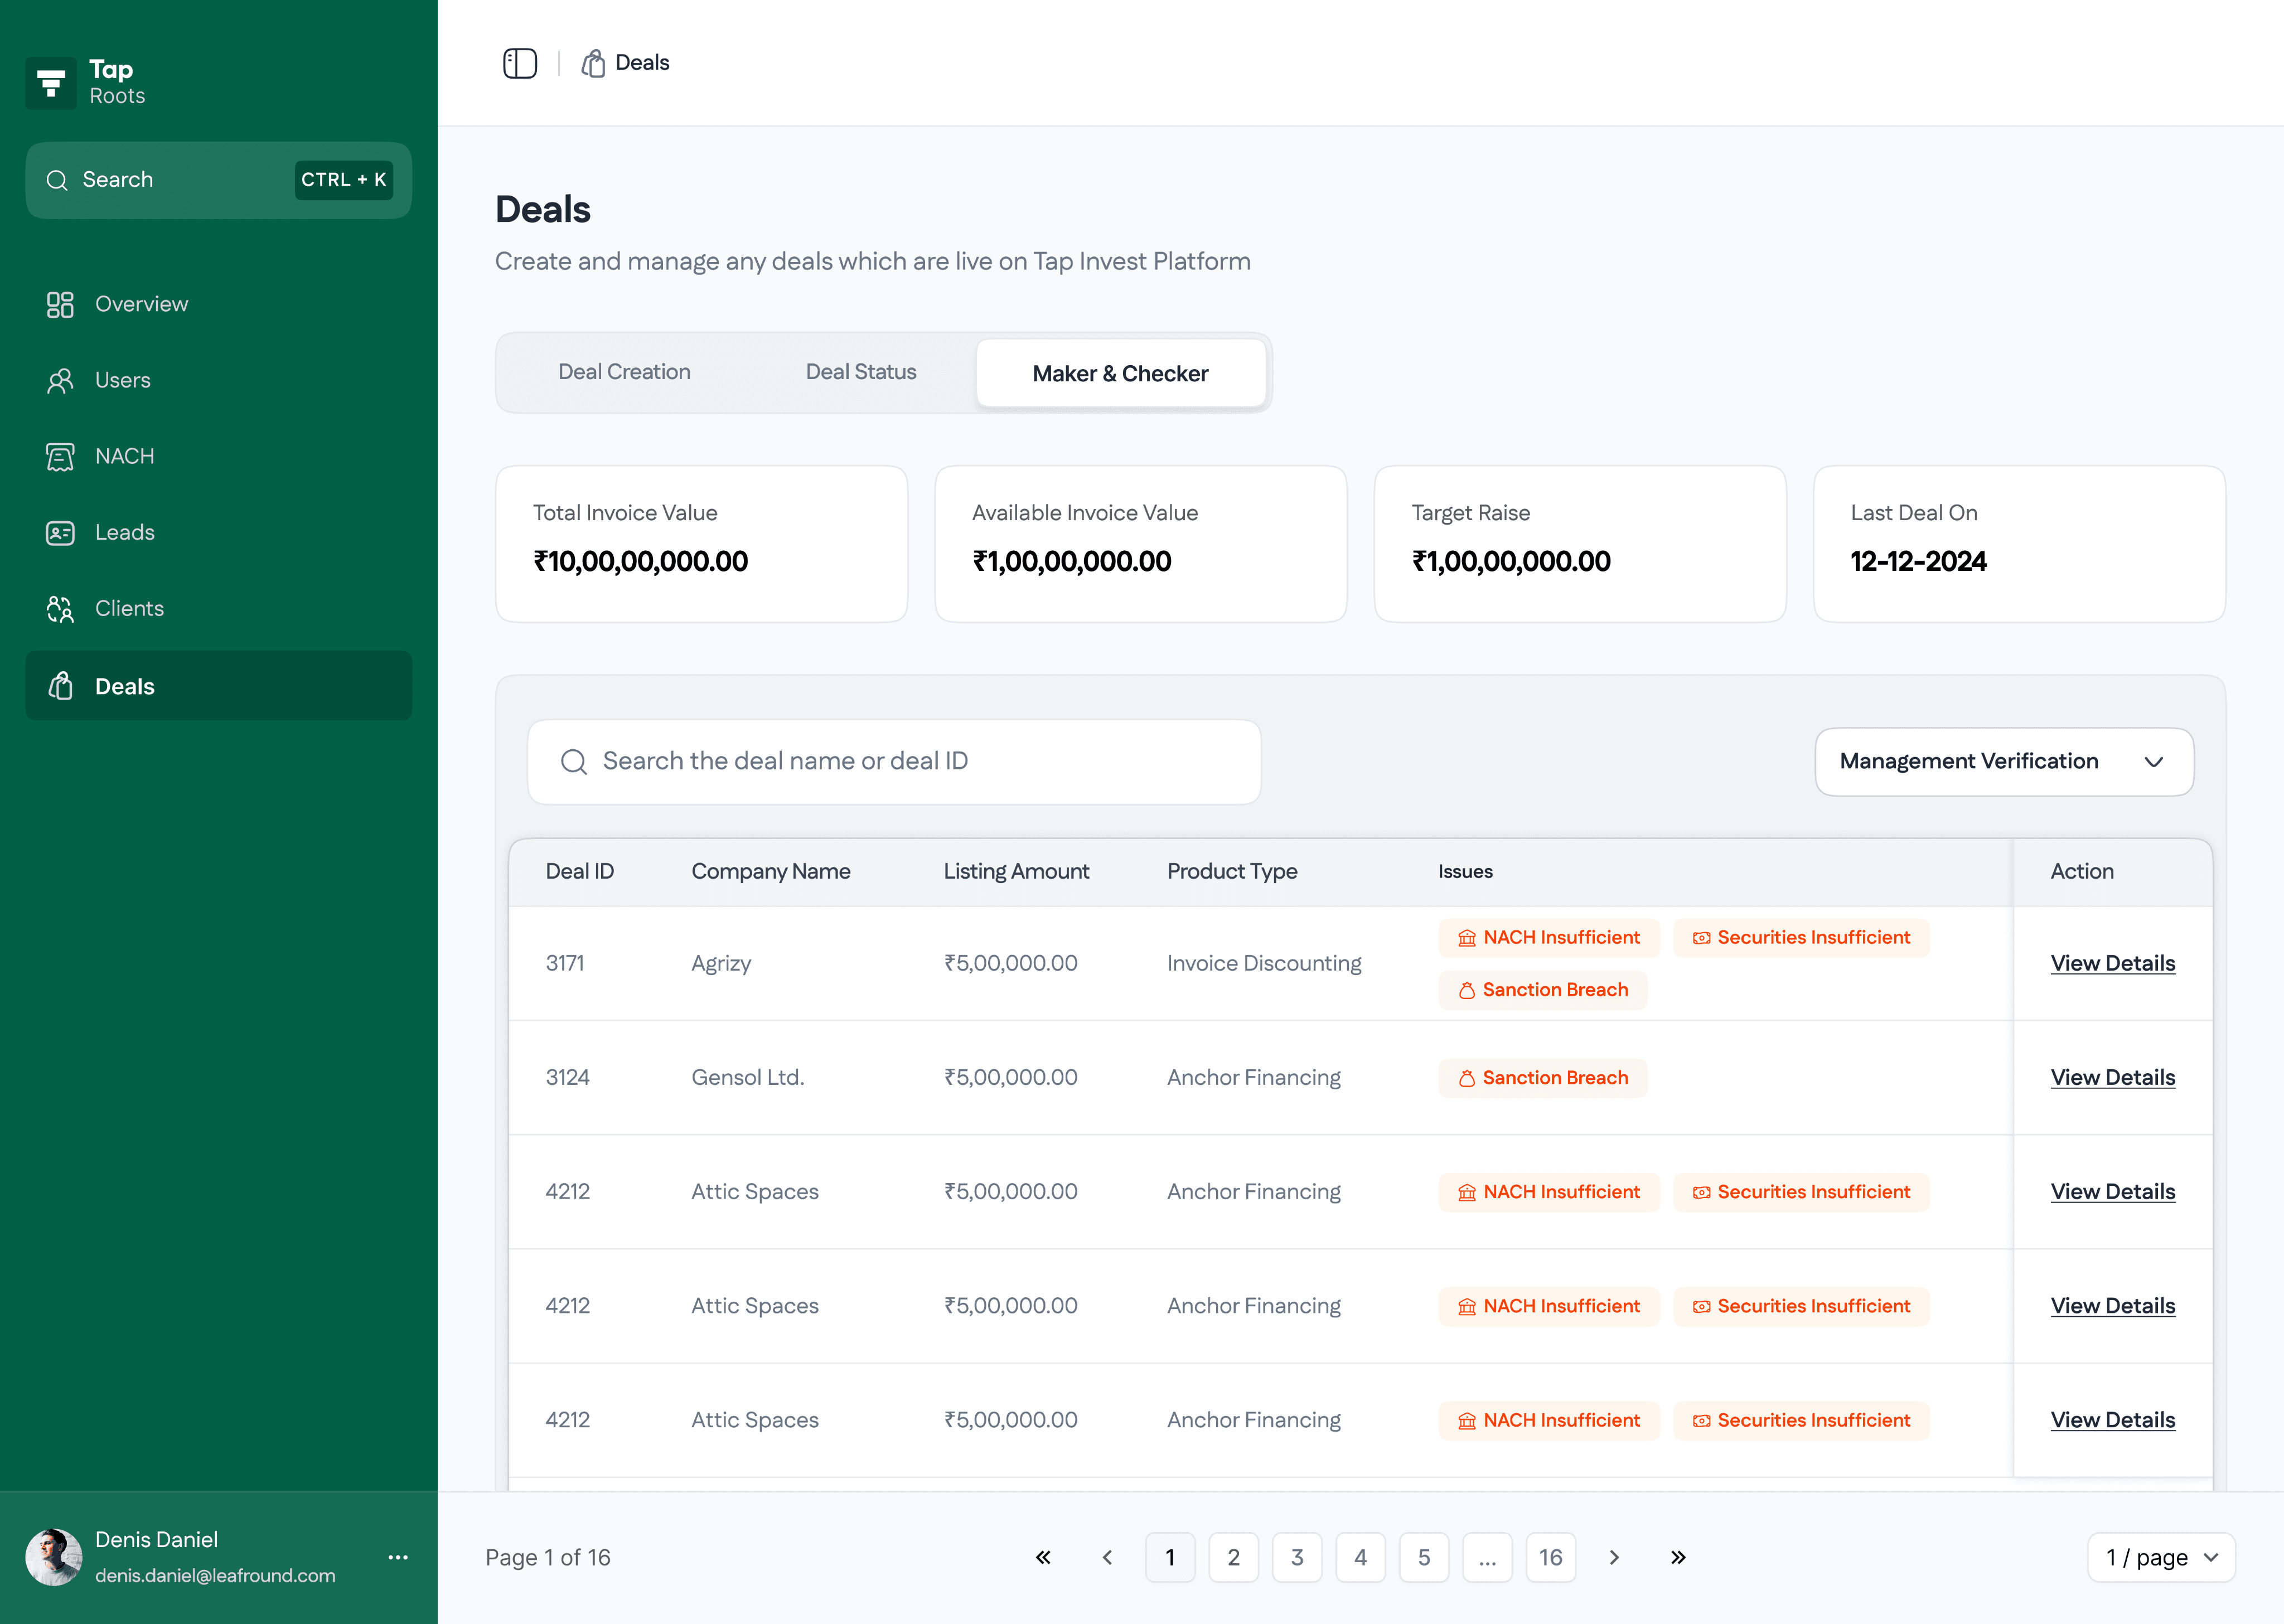This screenshot has height=1624, width=2284.
Task: View Details for Agrizy deal 3171
Action: (2112, 963)
